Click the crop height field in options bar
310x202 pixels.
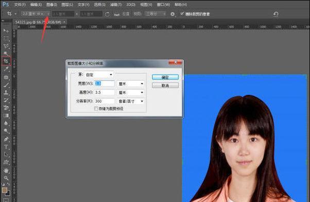click(x=91, y=14)
